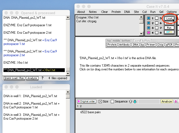Screen dimensions: 179x133
Task: Click Analyze in Opened & processed window
Action: tap(32, 78)
